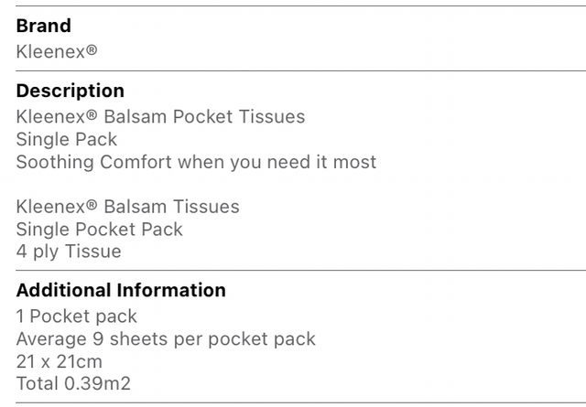Screen dimensions: 586x407
Task: Click the '4 ply Tissue' text
Action: (69, 251)
